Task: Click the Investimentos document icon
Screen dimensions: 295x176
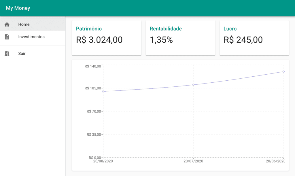Action: pos(7,37)
